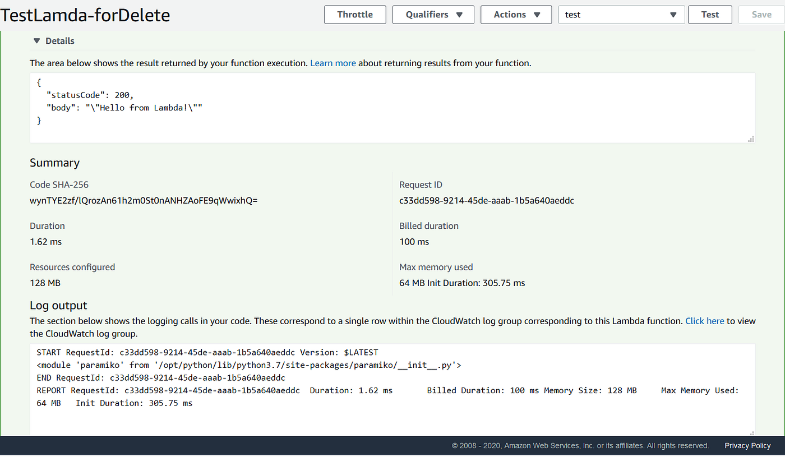Click inside the log output text area

[x=392, y=390]
